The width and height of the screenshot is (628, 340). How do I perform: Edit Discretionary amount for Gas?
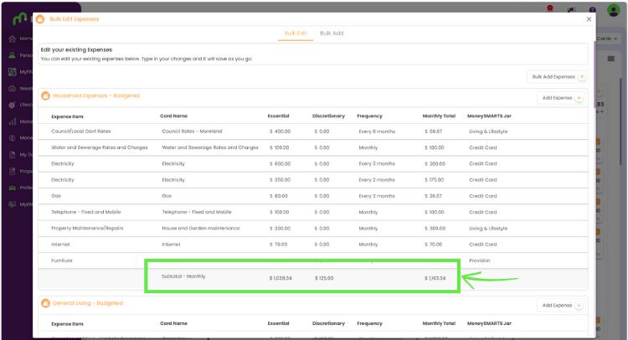[x=322, y=196]
